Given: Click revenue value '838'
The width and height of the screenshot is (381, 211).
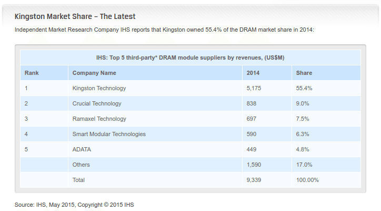Looking at the screenshot, I should pos(252,103).
